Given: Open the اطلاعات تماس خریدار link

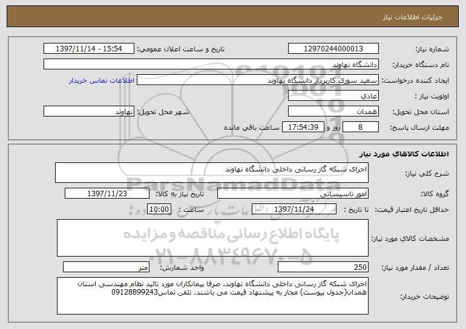Looking at the screenshot, I should pyautogui.click(x=101, y=81).
